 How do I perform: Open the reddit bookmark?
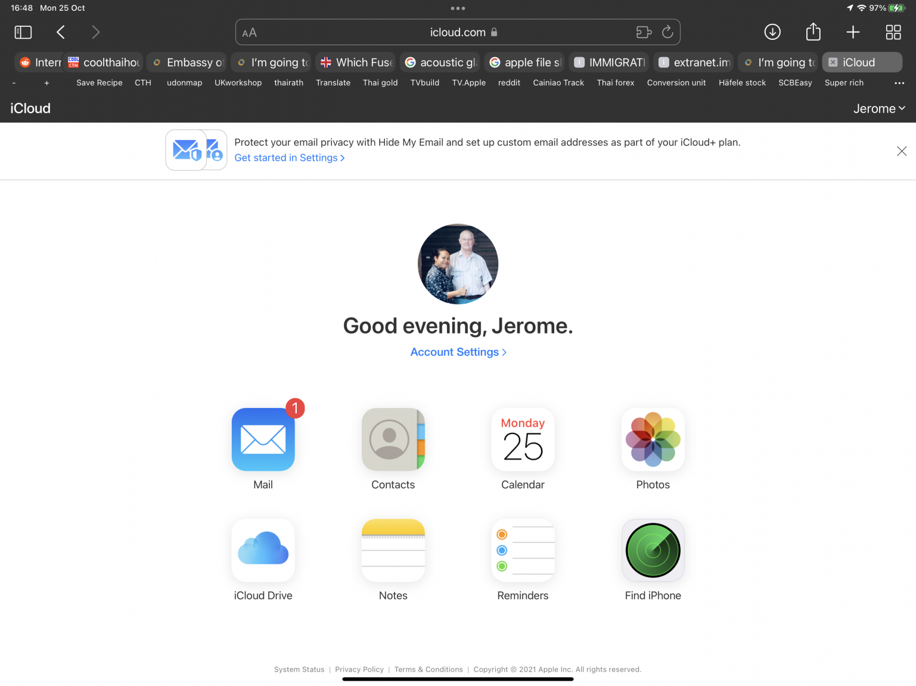(509, 83)
